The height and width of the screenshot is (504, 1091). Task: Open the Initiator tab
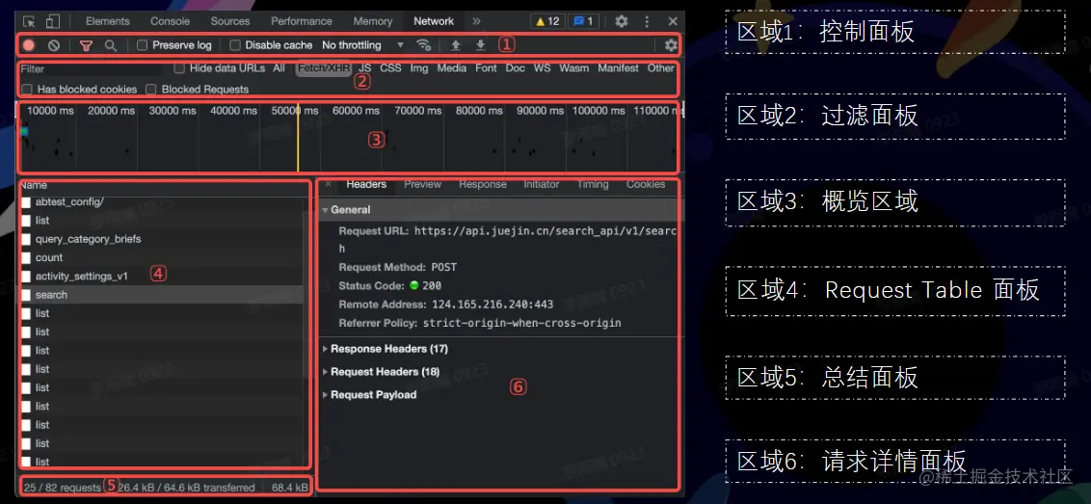tap(542, 184)
